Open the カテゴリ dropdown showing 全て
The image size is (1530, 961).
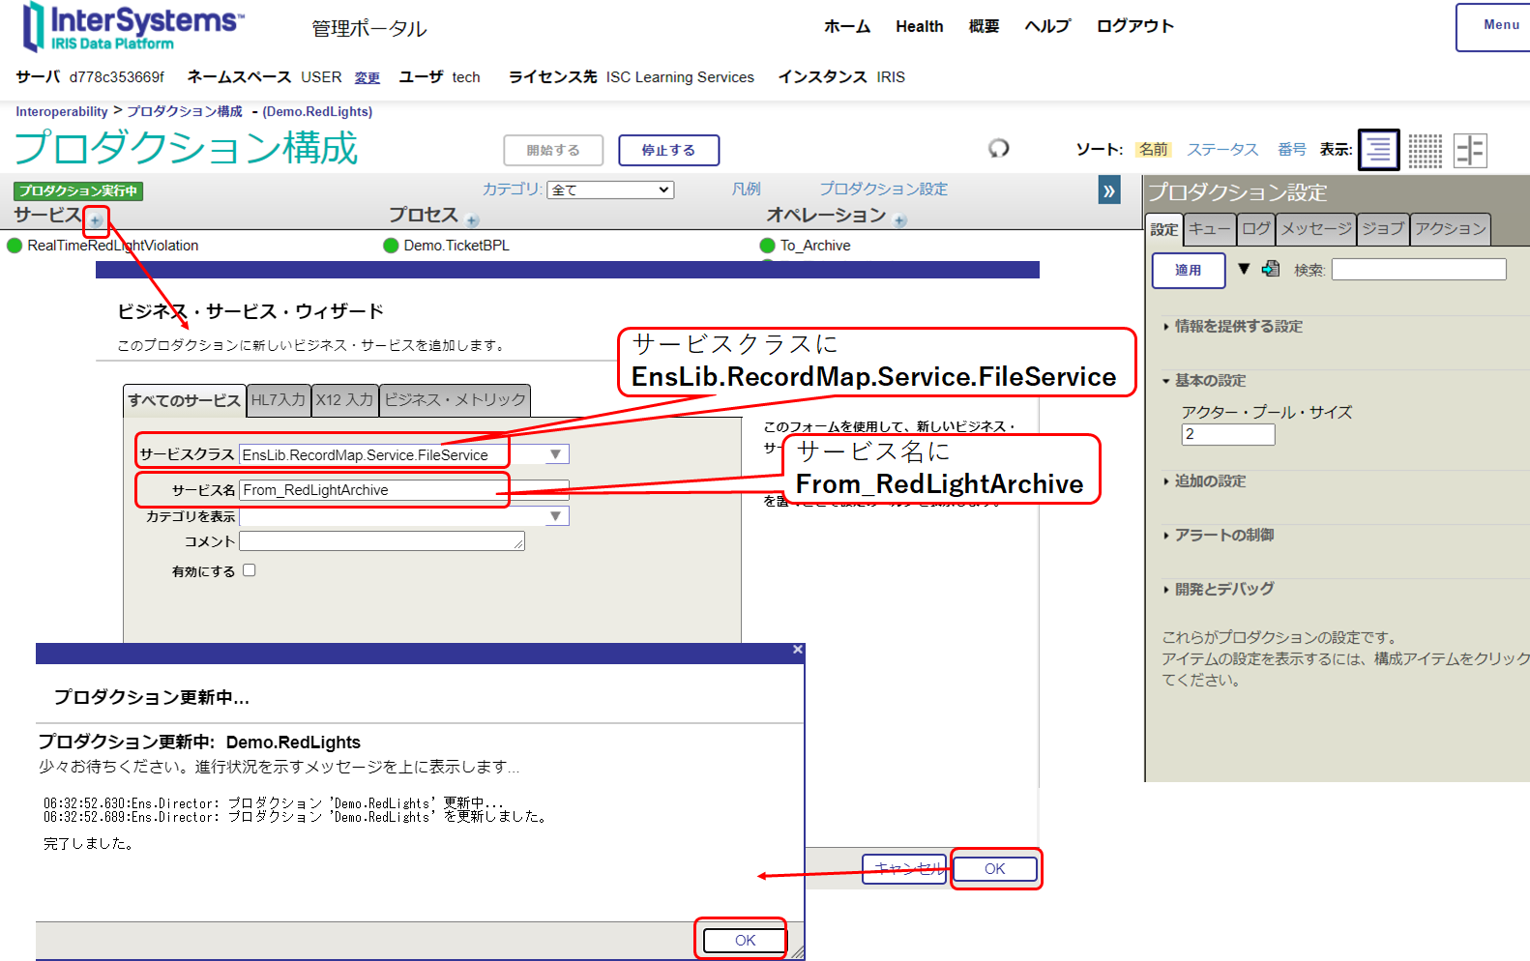(x=610, y=189)
